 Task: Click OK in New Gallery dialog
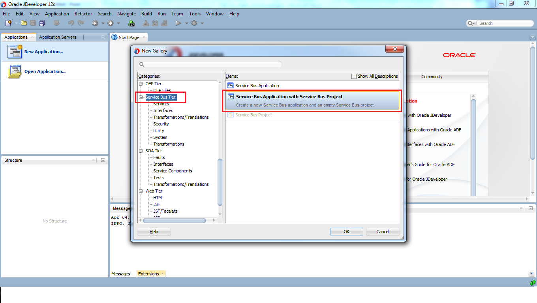tap(346, 232)
